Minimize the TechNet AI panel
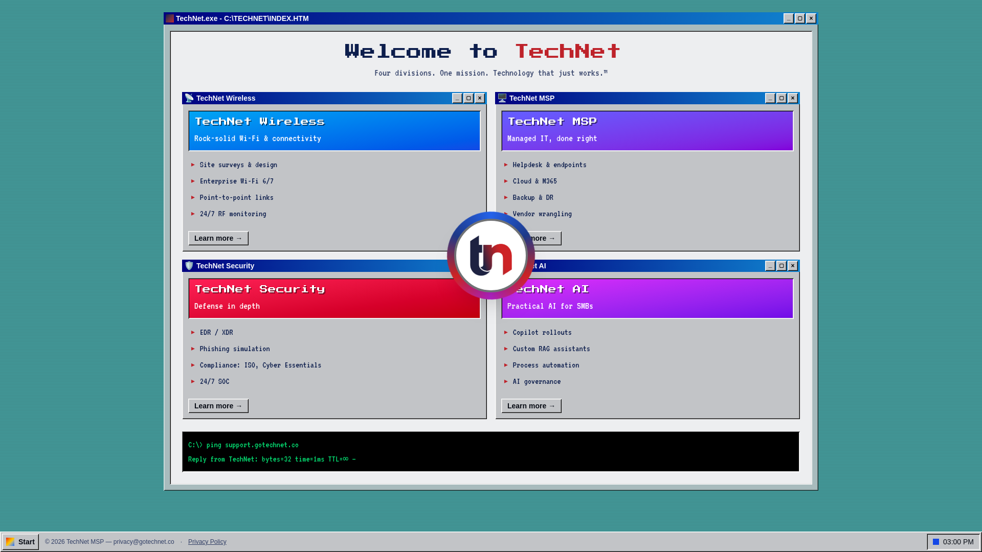Image resolution: width=982 pixels, height=552 pixels. [x=770, y=266]
